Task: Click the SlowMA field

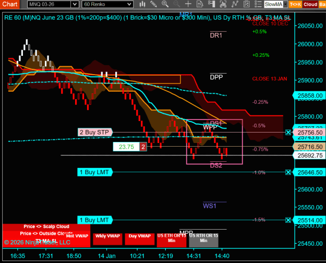Action: [274, 4]
